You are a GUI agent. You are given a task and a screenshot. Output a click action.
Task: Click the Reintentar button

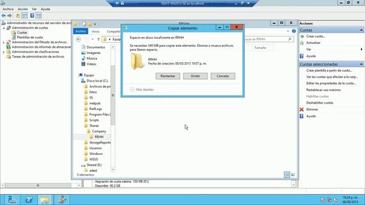point(168,76)
